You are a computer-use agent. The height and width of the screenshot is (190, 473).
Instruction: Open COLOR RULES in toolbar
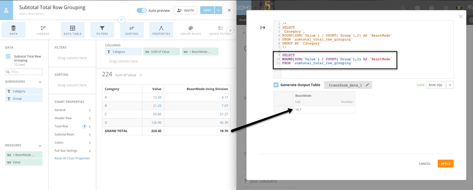[x=191, y=30]
